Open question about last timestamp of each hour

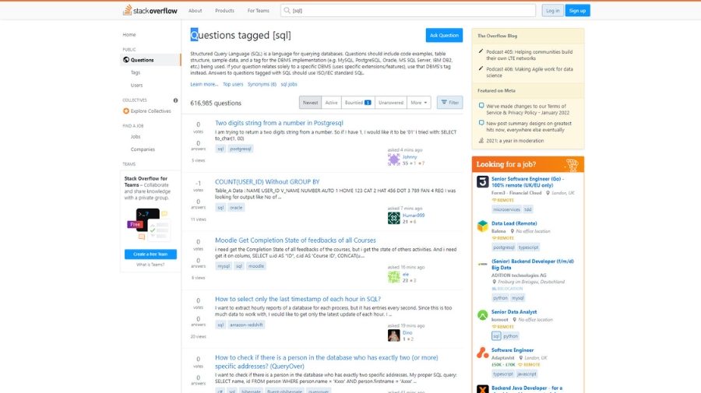298,299
